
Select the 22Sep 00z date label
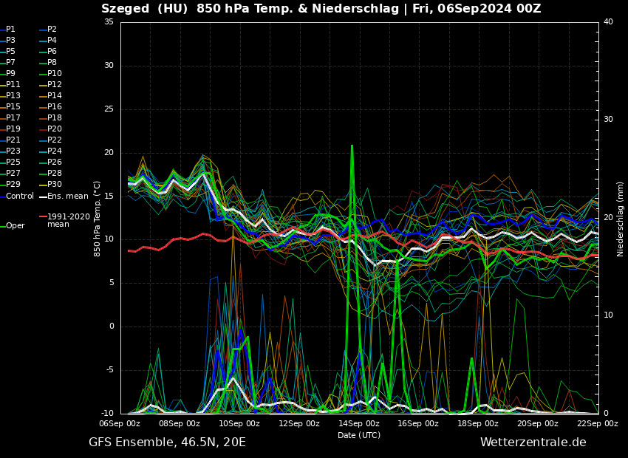click(x=597, y=424)
